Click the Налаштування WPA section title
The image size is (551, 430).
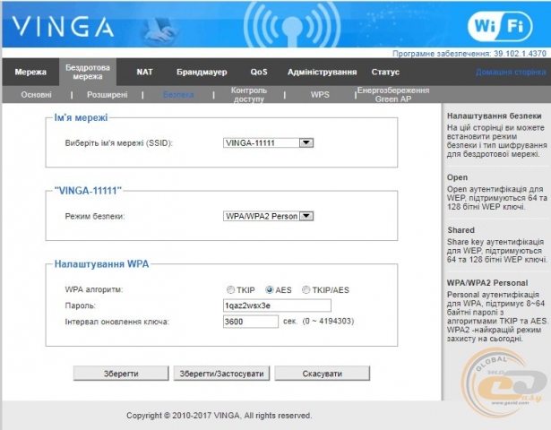coord(101,264)
